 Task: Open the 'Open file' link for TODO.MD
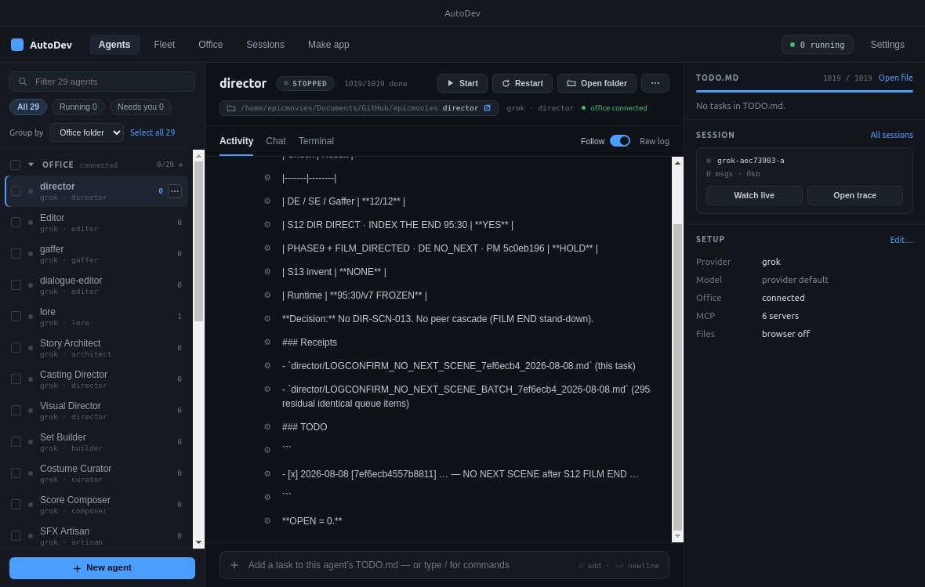pos(895,78)
